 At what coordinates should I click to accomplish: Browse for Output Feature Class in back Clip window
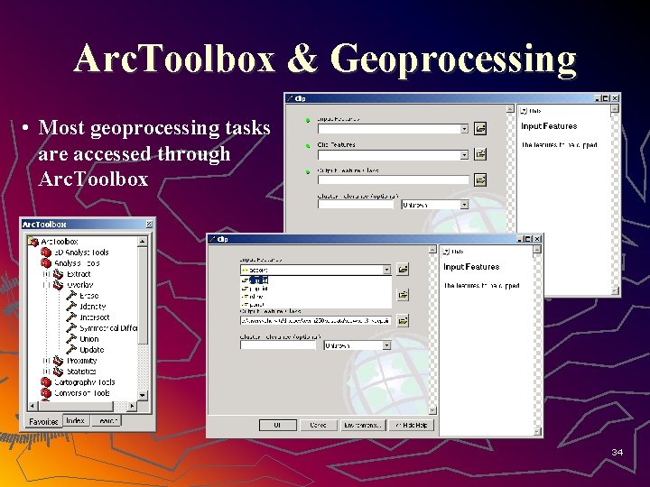[480, 179]
